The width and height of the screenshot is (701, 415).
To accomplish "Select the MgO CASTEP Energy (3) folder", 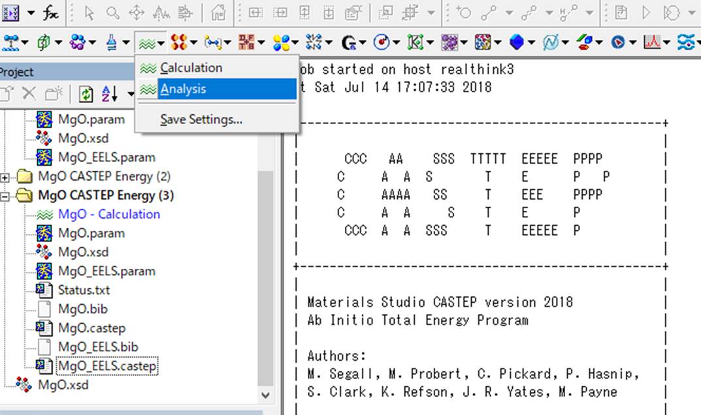I will tap(106, 195).
